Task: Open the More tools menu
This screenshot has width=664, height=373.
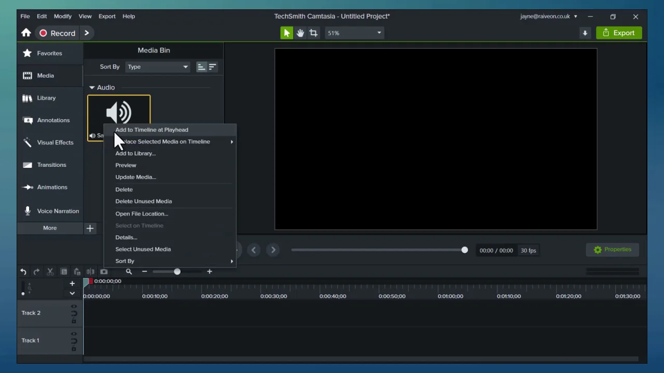Action: [50, 228]
